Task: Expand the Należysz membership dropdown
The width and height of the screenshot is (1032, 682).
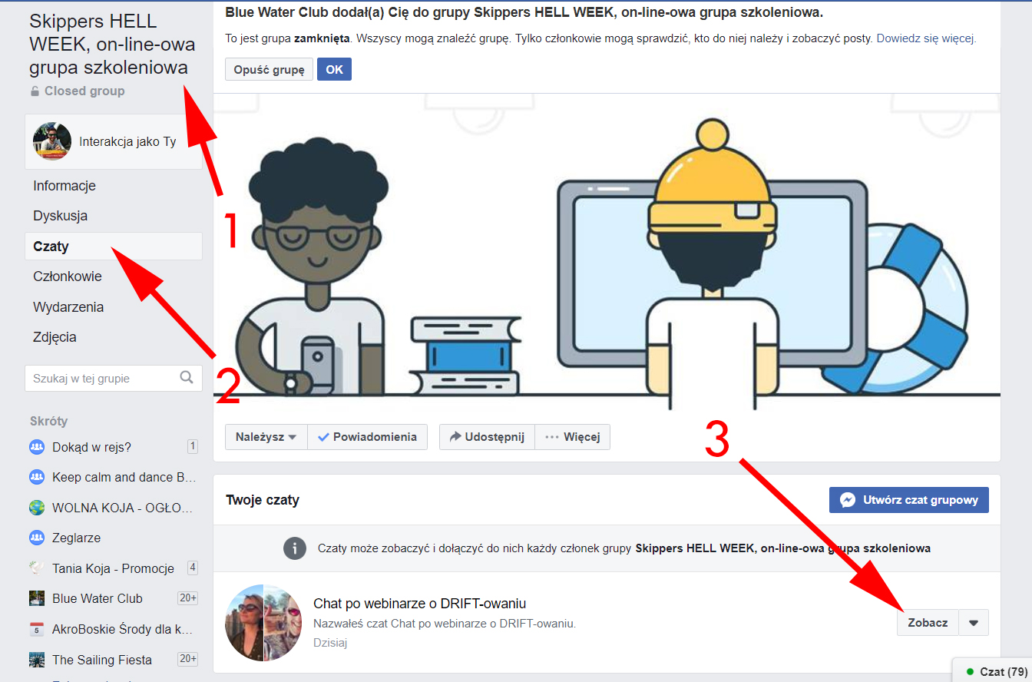Action: 266,437
